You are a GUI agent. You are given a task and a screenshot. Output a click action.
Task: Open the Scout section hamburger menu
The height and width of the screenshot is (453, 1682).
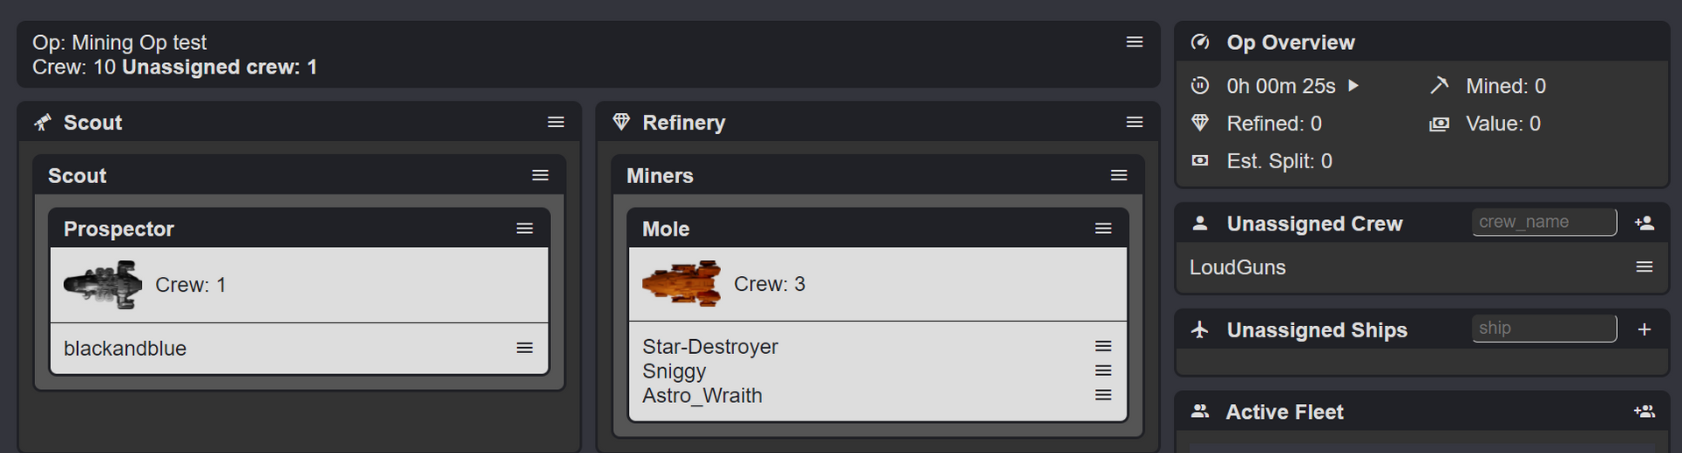(x=555, y=123)
